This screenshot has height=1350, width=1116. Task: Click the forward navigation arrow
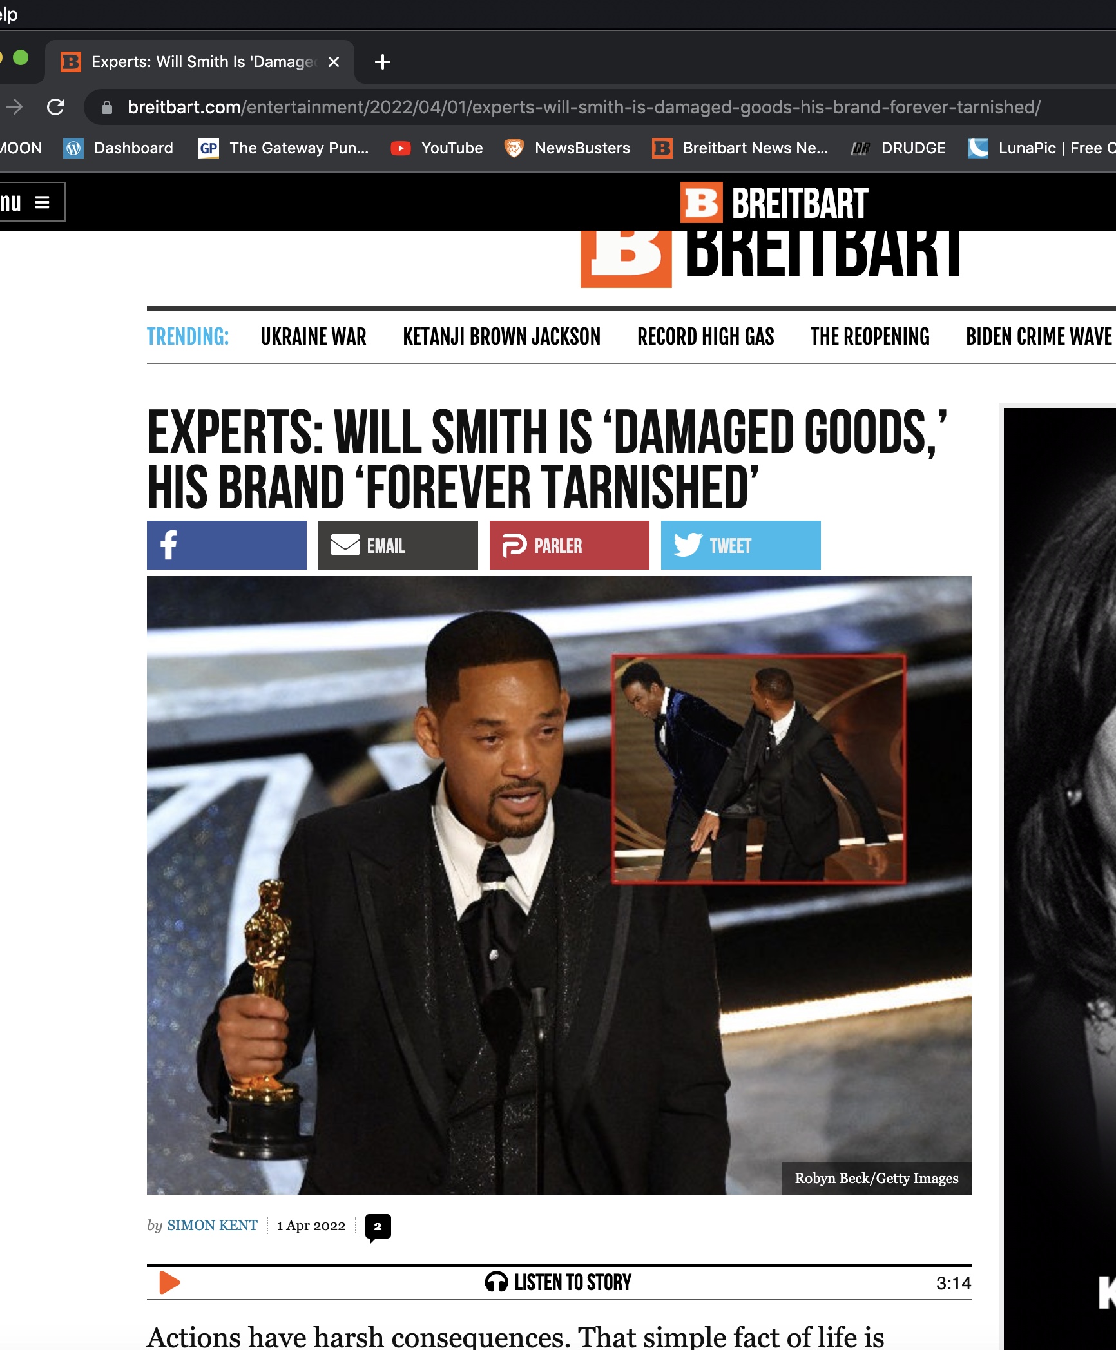click(x=14, y=107)
